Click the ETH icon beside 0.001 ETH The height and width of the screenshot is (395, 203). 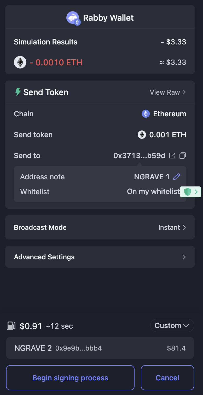point(142,135)
